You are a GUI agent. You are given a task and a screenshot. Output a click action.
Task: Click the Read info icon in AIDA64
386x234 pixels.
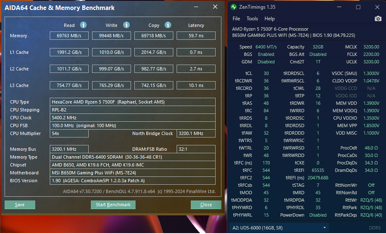point(83,25)
